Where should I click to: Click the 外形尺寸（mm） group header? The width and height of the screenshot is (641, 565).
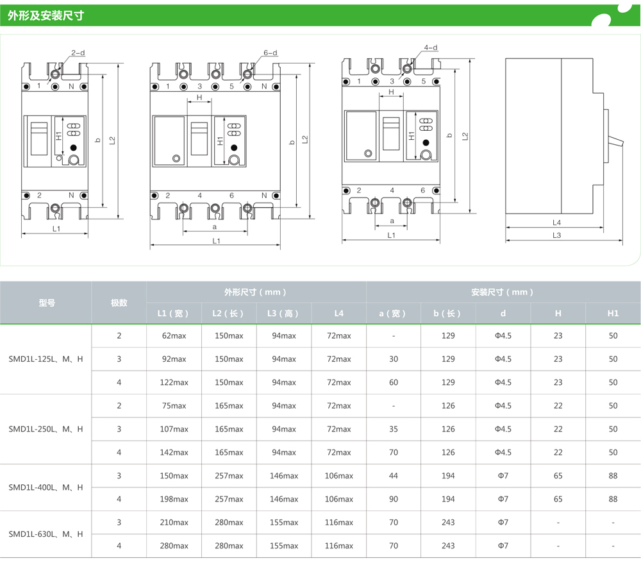[256, 292]
